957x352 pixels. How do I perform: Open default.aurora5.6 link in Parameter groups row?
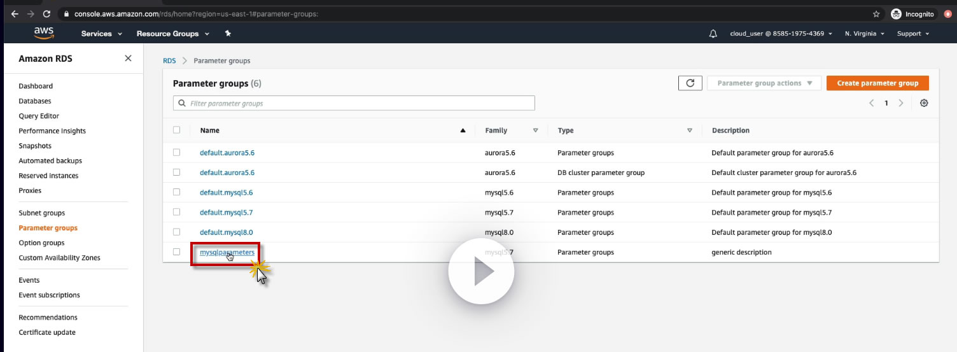227,153
